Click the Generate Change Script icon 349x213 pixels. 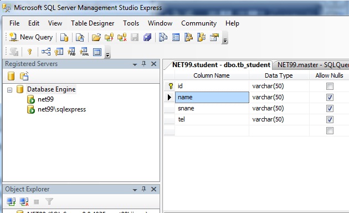(14, 52)
